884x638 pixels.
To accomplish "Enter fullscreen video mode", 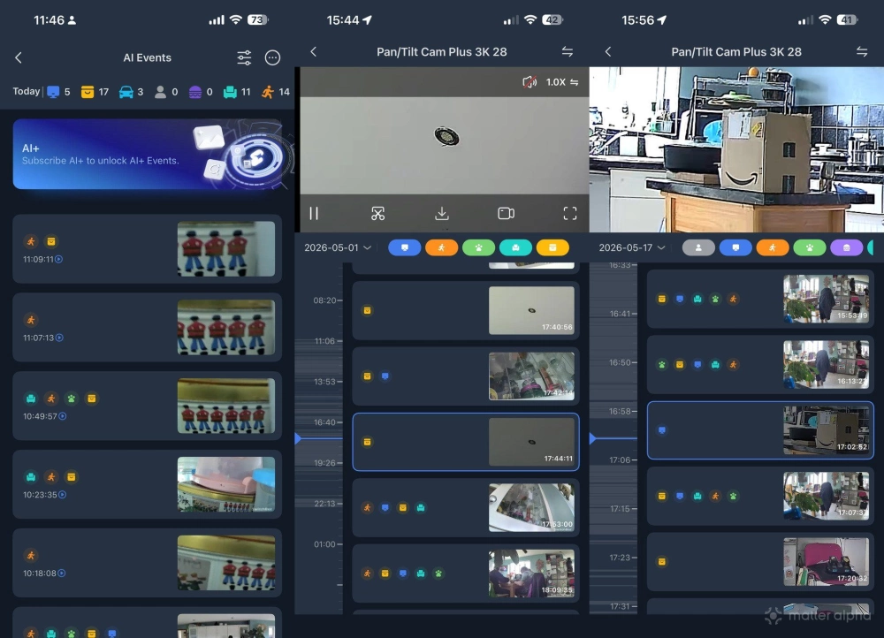I will pos(570,213).
